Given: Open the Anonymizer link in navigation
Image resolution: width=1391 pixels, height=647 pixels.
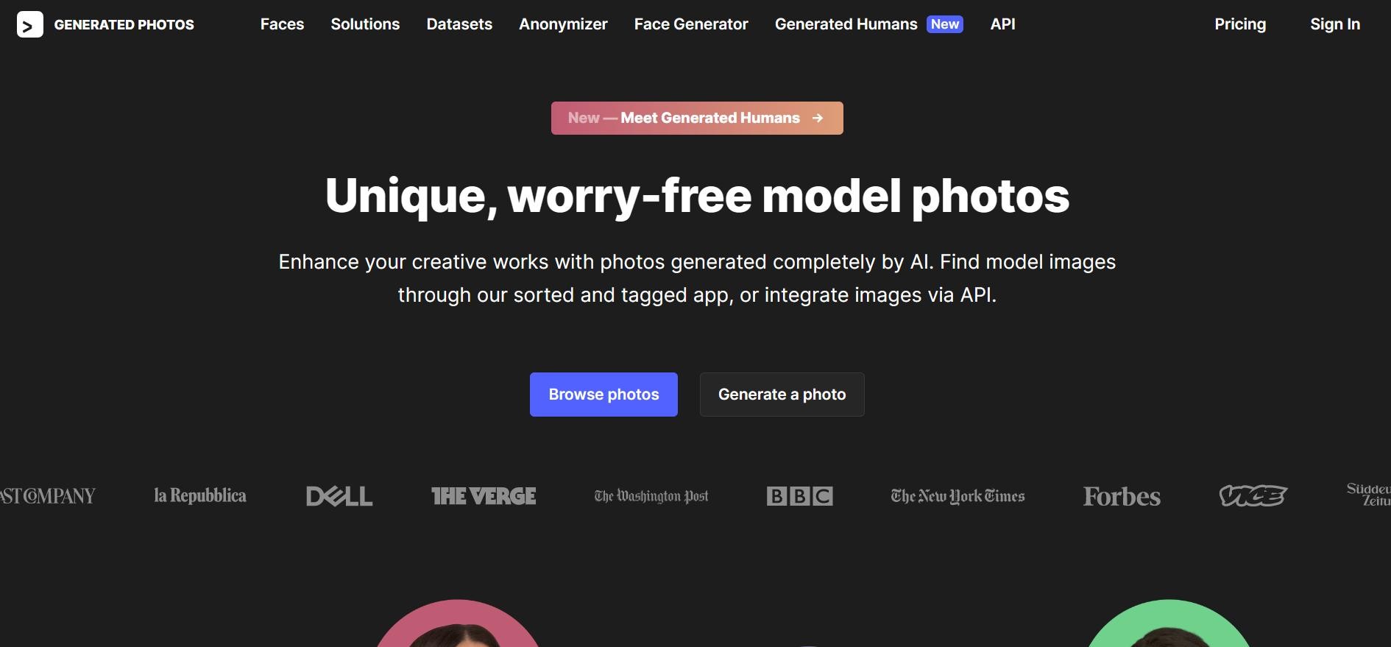Looking at the screenshot, I should click(563, 24).
